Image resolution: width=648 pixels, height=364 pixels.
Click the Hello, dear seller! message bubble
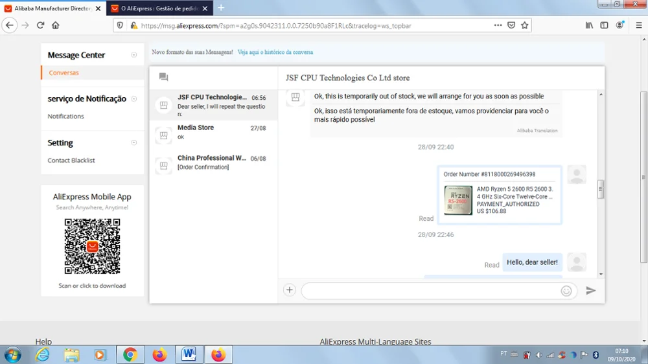coord(532,262)
